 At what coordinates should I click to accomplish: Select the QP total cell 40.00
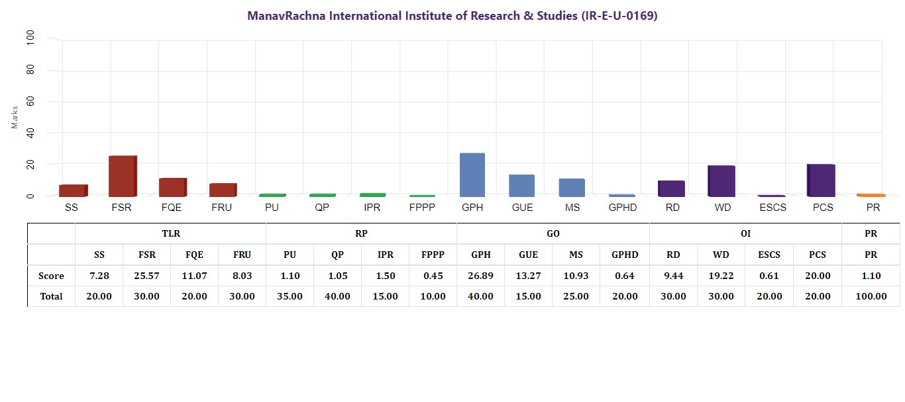pyautogui.click(x=338, y=296)
